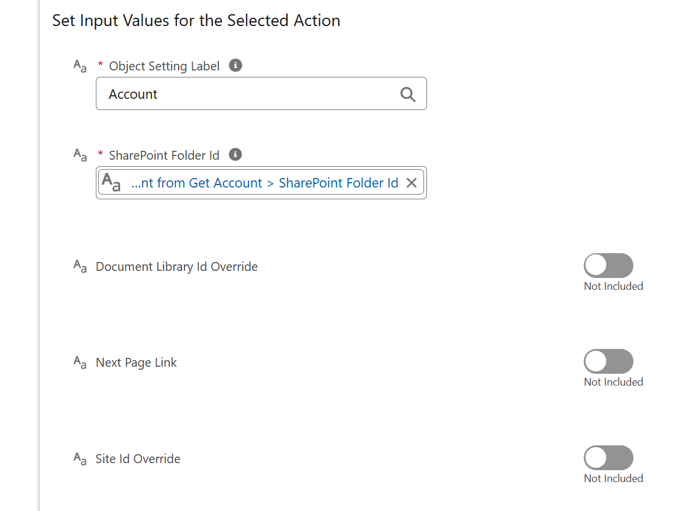689x511 pixels.
Task: Click the Next Page Link label
Action: click(136, 363)
